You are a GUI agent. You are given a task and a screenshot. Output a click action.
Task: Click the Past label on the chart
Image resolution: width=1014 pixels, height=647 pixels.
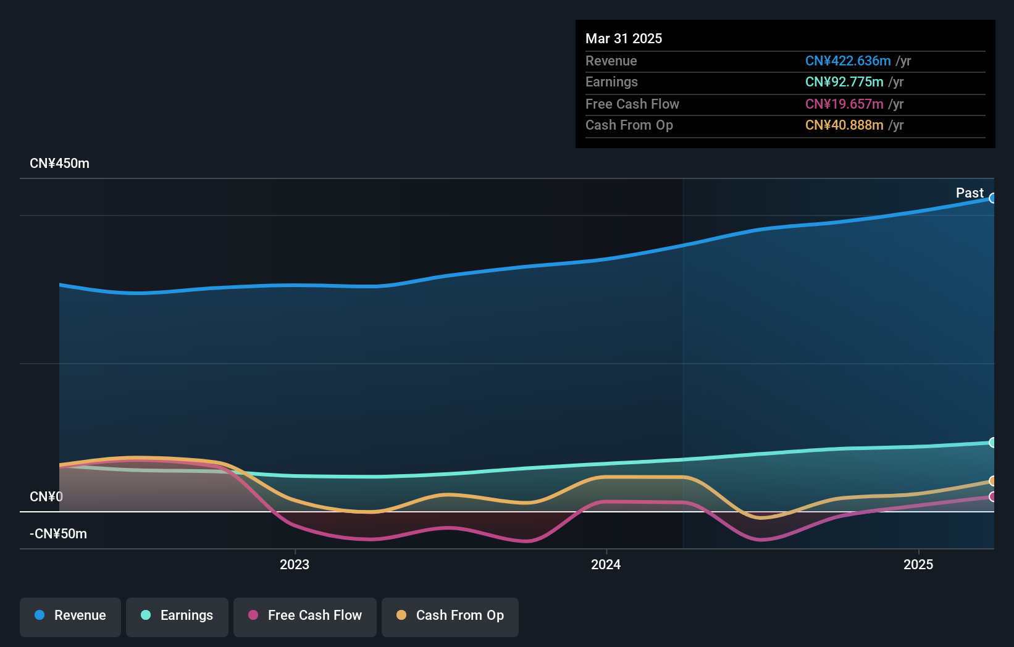click(x=970, y=193)
